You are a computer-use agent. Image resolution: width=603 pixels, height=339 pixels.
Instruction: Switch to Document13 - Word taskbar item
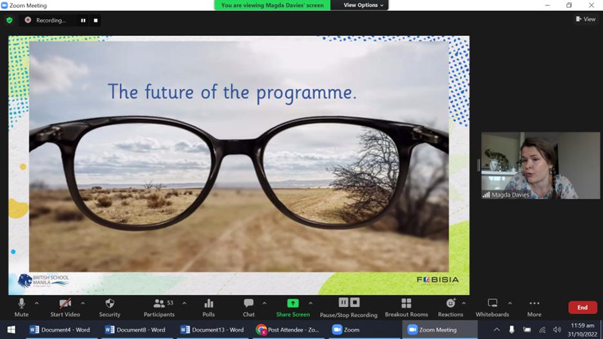point(213,330)
